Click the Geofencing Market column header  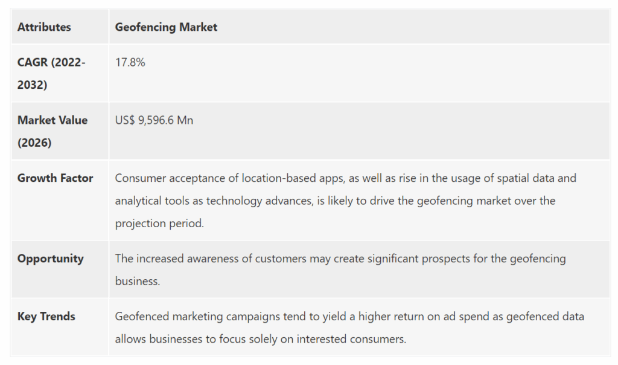point(166,27)
